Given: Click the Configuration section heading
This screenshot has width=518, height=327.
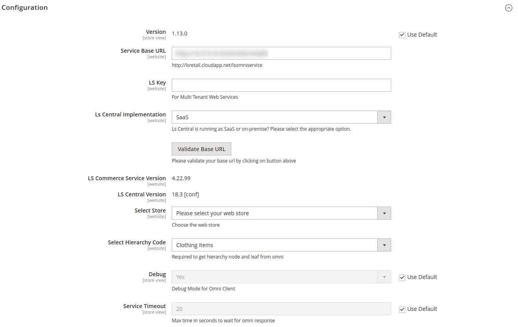Looking at the screenshot, I should 25,8.
